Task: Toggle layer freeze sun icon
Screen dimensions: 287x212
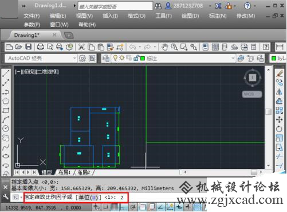Action: [122, 58]
